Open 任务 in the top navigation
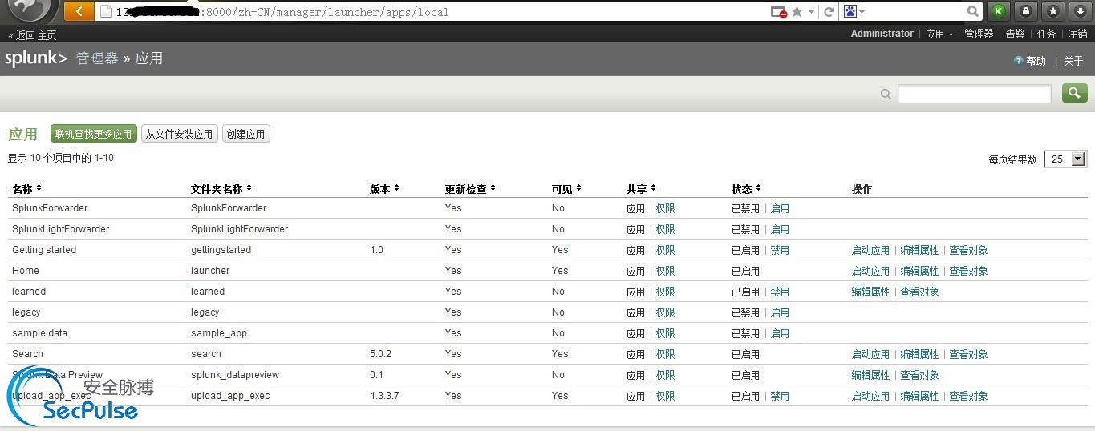 (1046, 34)
